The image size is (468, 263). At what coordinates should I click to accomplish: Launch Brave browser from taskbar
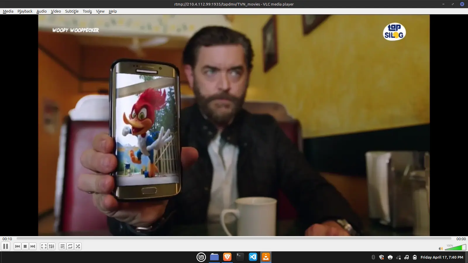227,257
